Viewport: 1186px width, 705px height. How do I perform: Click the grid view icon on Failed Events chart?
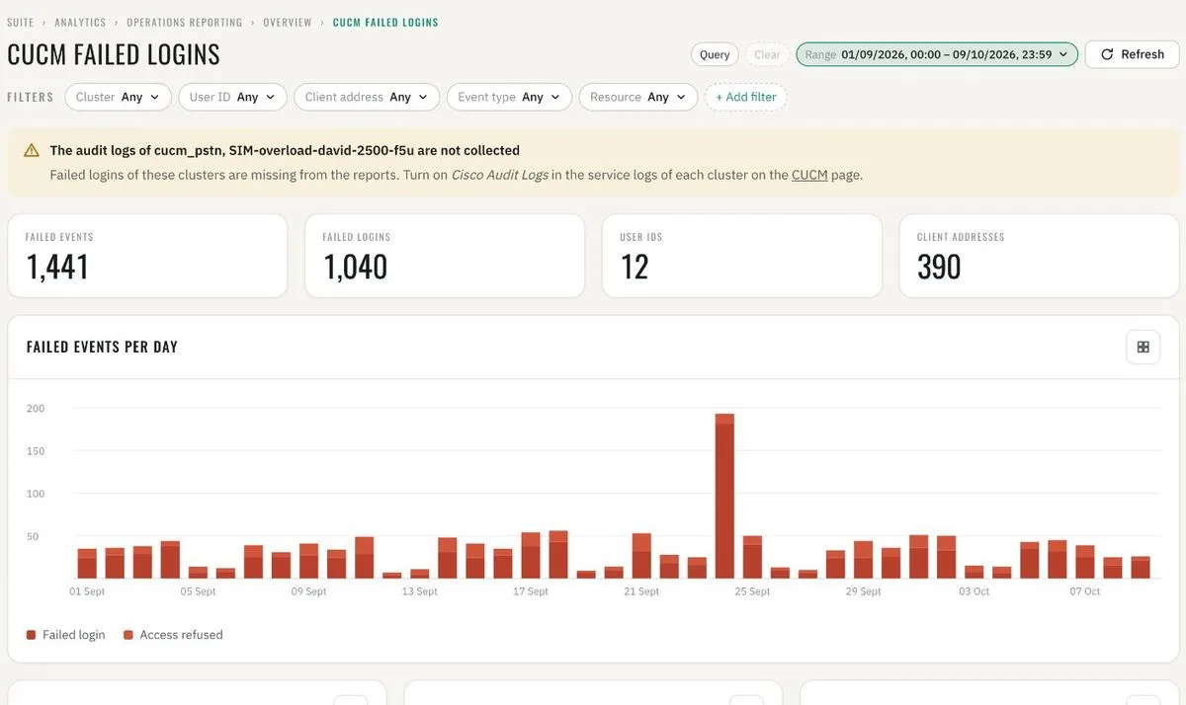click(1144, 347)
